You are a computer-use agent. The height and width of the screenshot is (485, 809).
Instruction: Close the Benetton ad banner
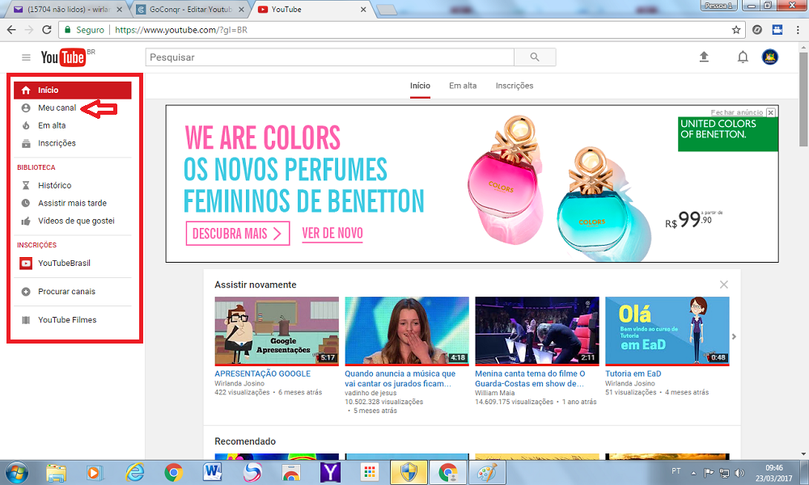[771, 112]
